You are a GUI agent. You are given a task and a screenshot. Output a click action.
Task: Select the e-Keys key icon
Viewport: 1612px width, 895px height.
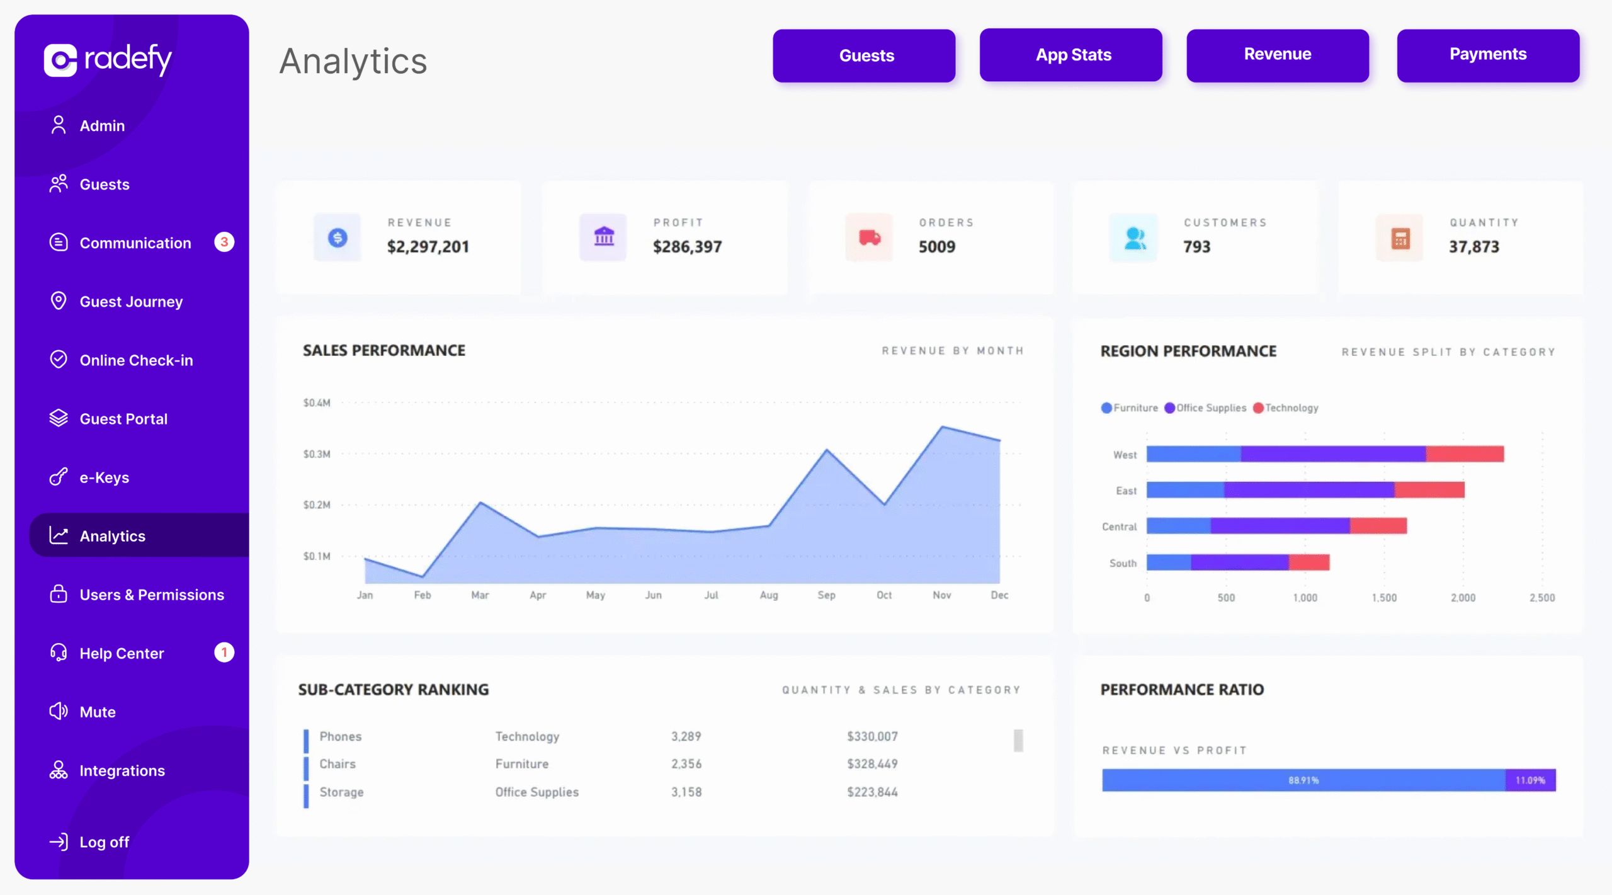[x=59, y=477]
